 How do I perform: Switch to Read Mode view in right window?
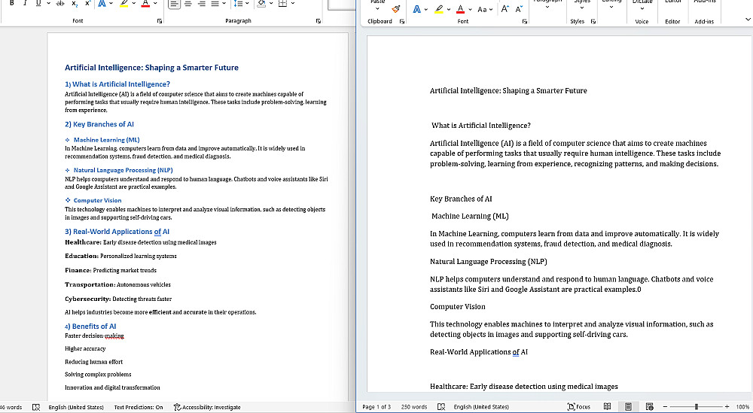[607, 407]
